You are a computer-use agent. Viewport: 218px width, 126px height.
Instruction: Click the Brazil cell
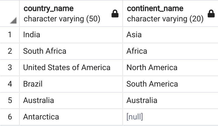pos(71,84)
